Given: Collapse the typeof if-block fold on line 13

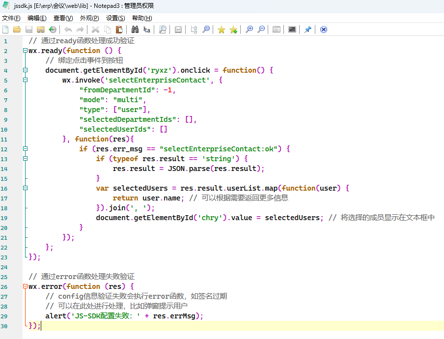Looking at the screenshot, I should pyautogui.click(x=25, y=158).
